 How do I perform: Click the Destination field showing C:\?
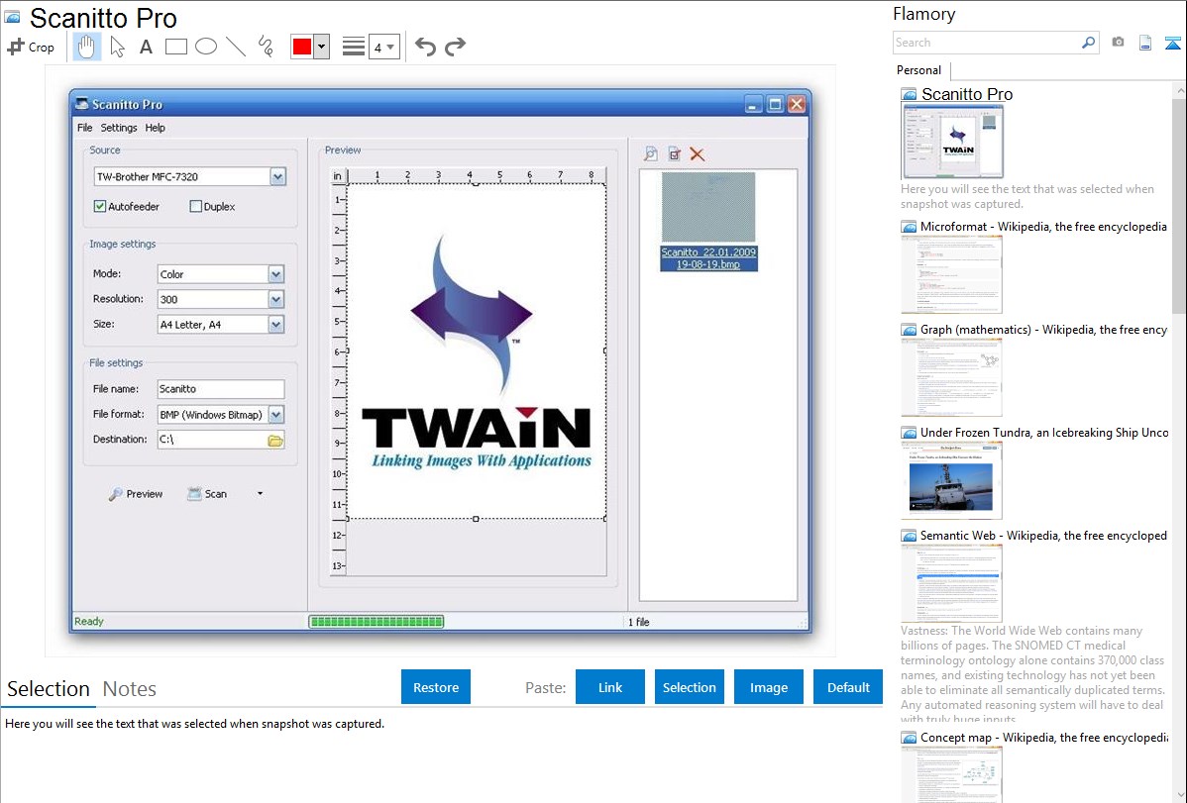click(211, 440)
